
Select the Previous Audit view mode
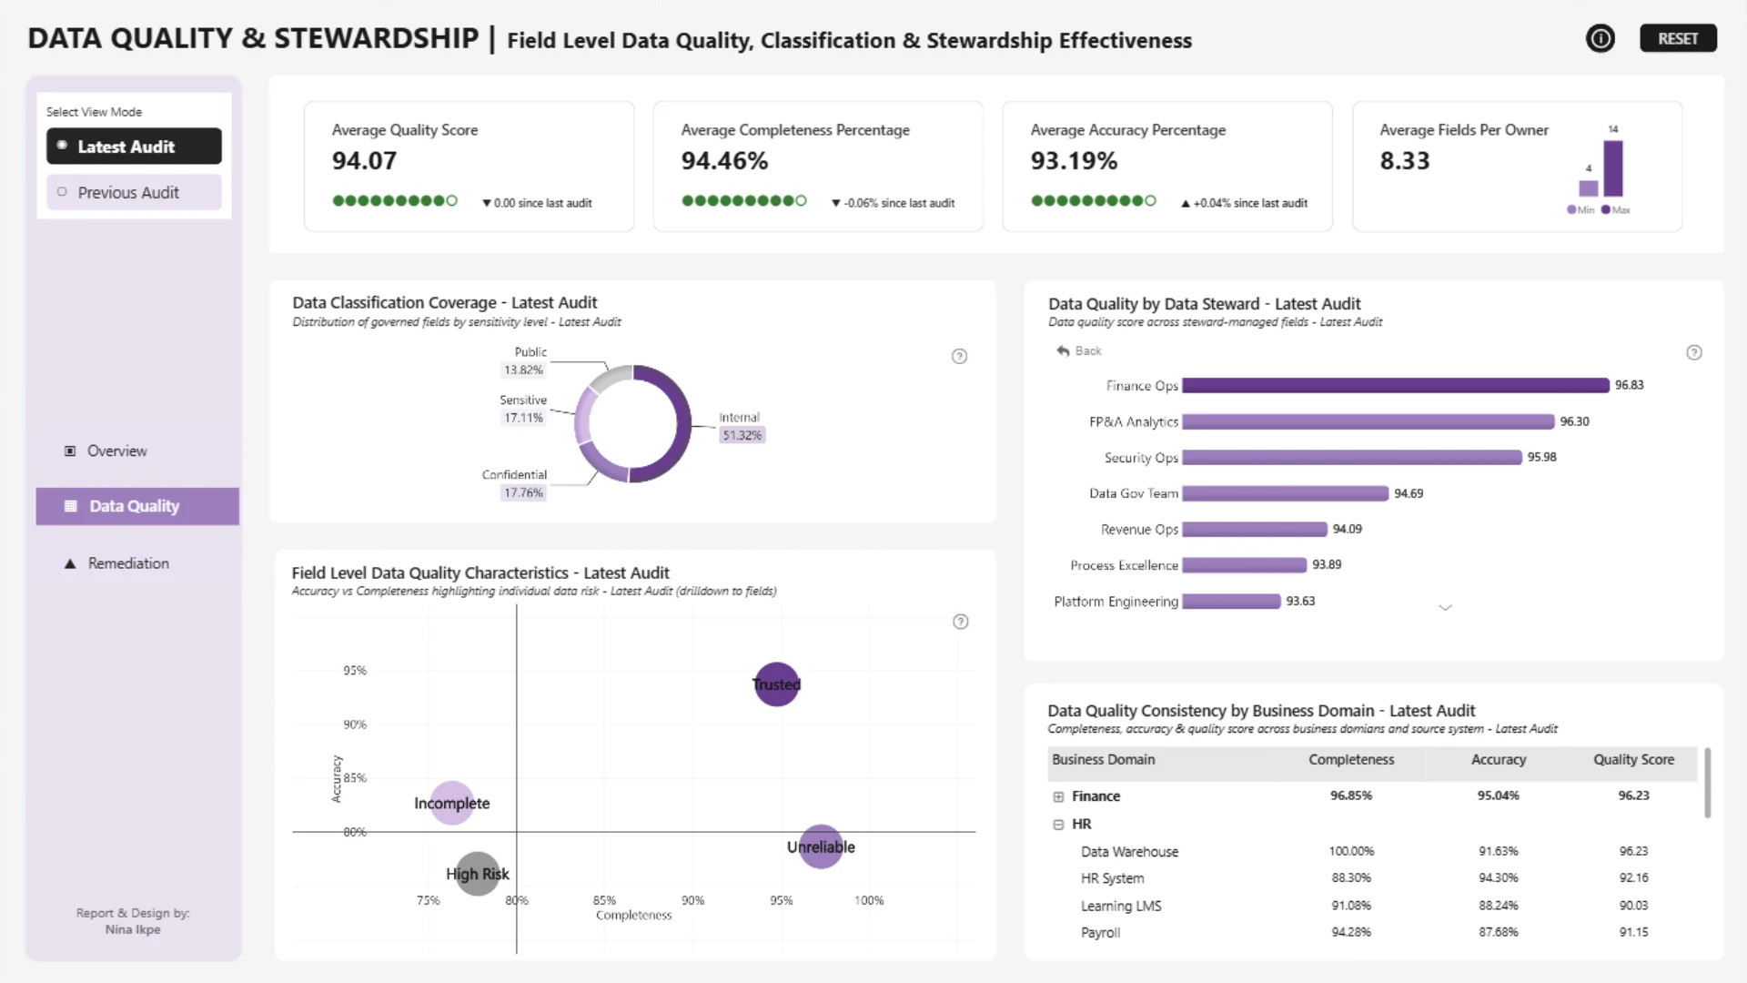[x=134, y=192]
